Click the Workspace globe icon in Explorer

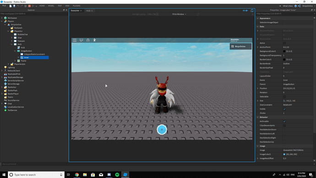(5, 18)
